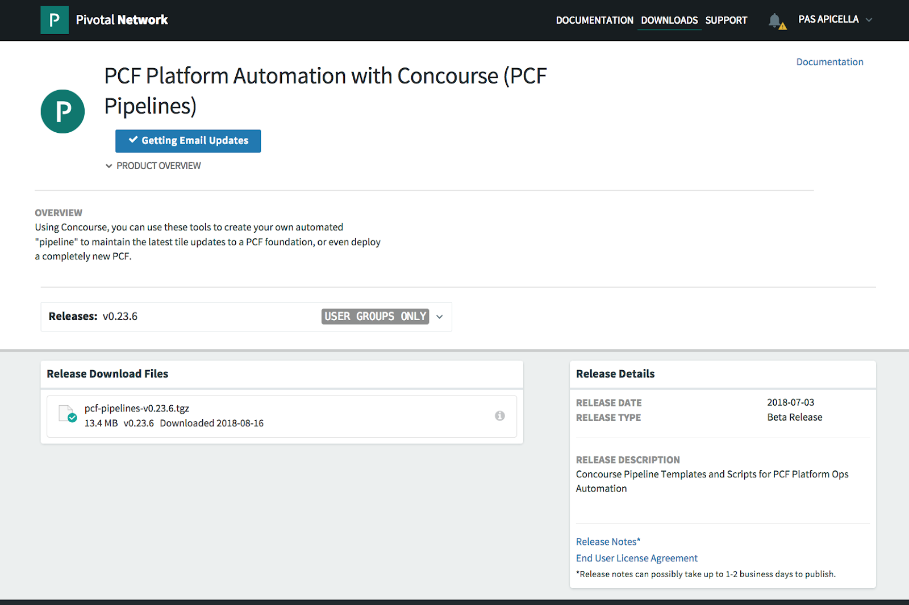Download the pcf-pipelines-v0.23.6.tgz file
This screenshot has width=909, height=605.
[x=137, y=408]
